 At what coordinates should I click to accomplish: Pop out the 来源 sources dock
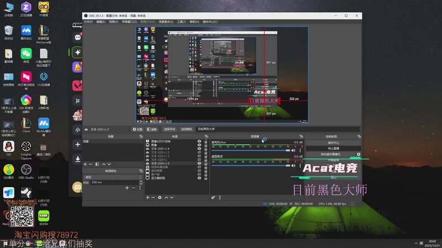pos(206,136)
